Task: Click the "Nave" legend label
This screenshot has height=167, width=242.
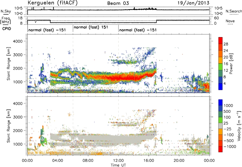Action: (x=230, y=21)
